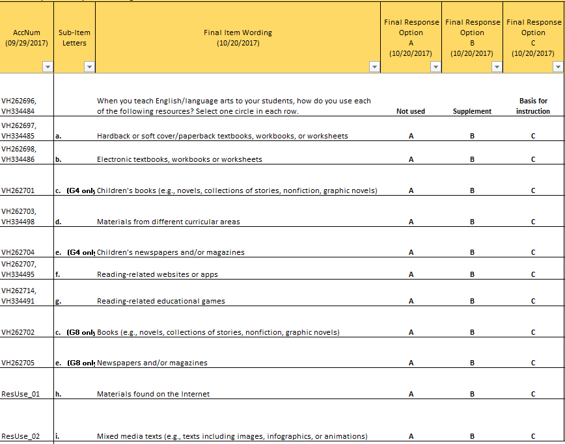Expand the Final Item Wording filter arrow
The image size is (565, 444).
tap(374, 67)
